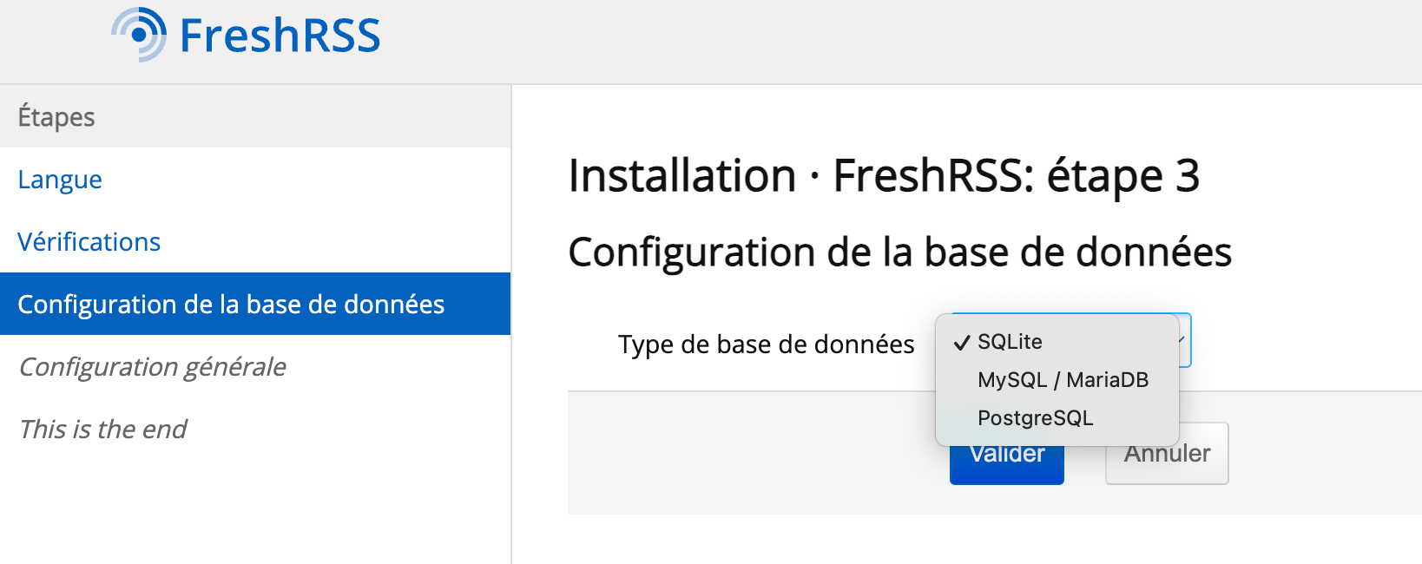Click the FreshRSS title text
This screenshot has width=1422, height=564.
(280, 36)
